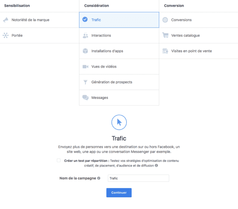
Task: Choose the Interactions objective label
Action: (101, 35)
